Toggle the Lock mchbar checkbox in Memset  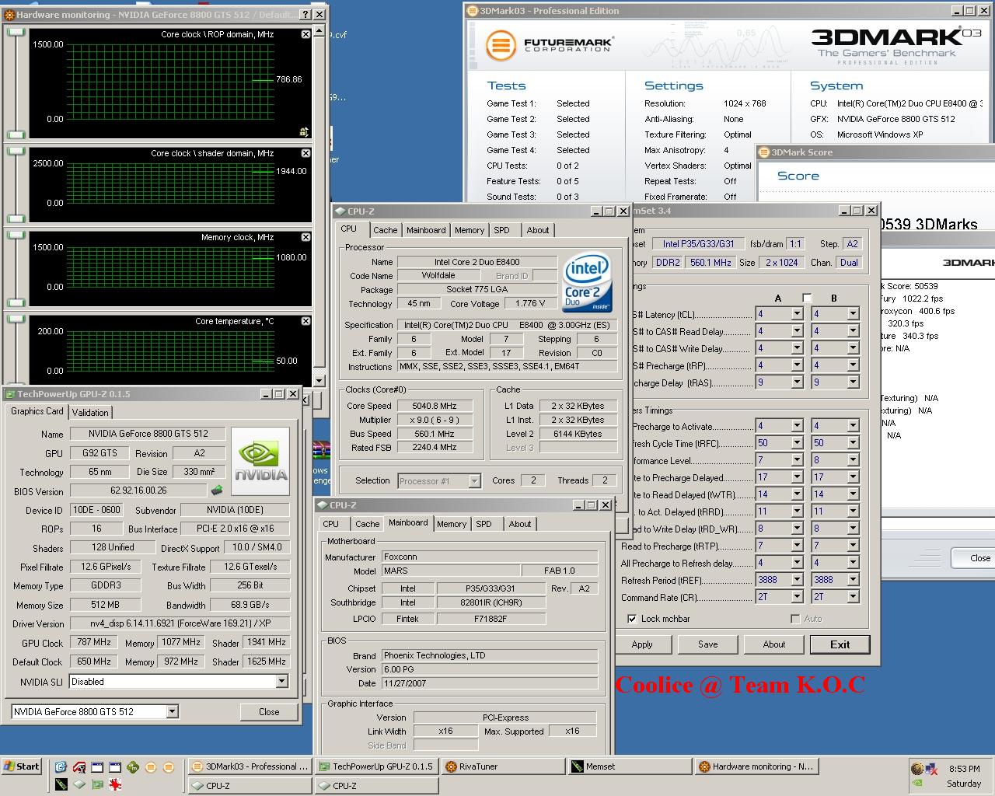coord(632,619)
